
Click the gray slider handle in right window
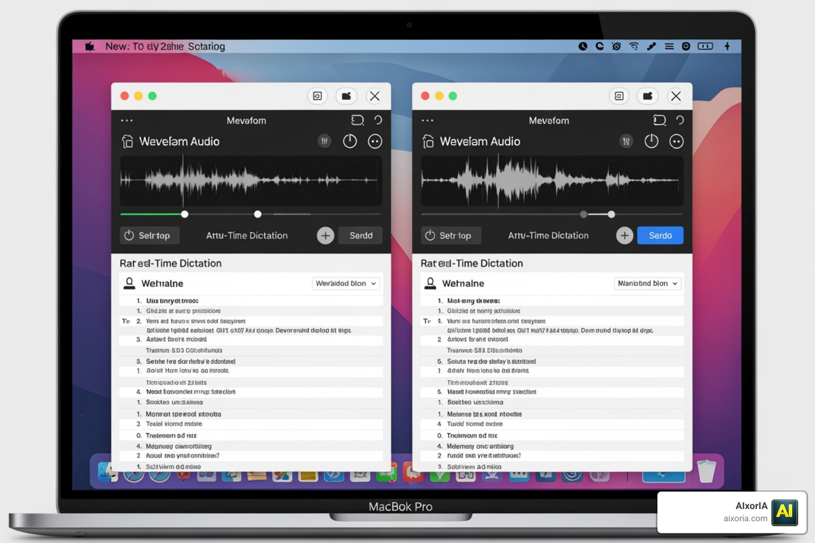pyautogui.click(x=584, y=214)
